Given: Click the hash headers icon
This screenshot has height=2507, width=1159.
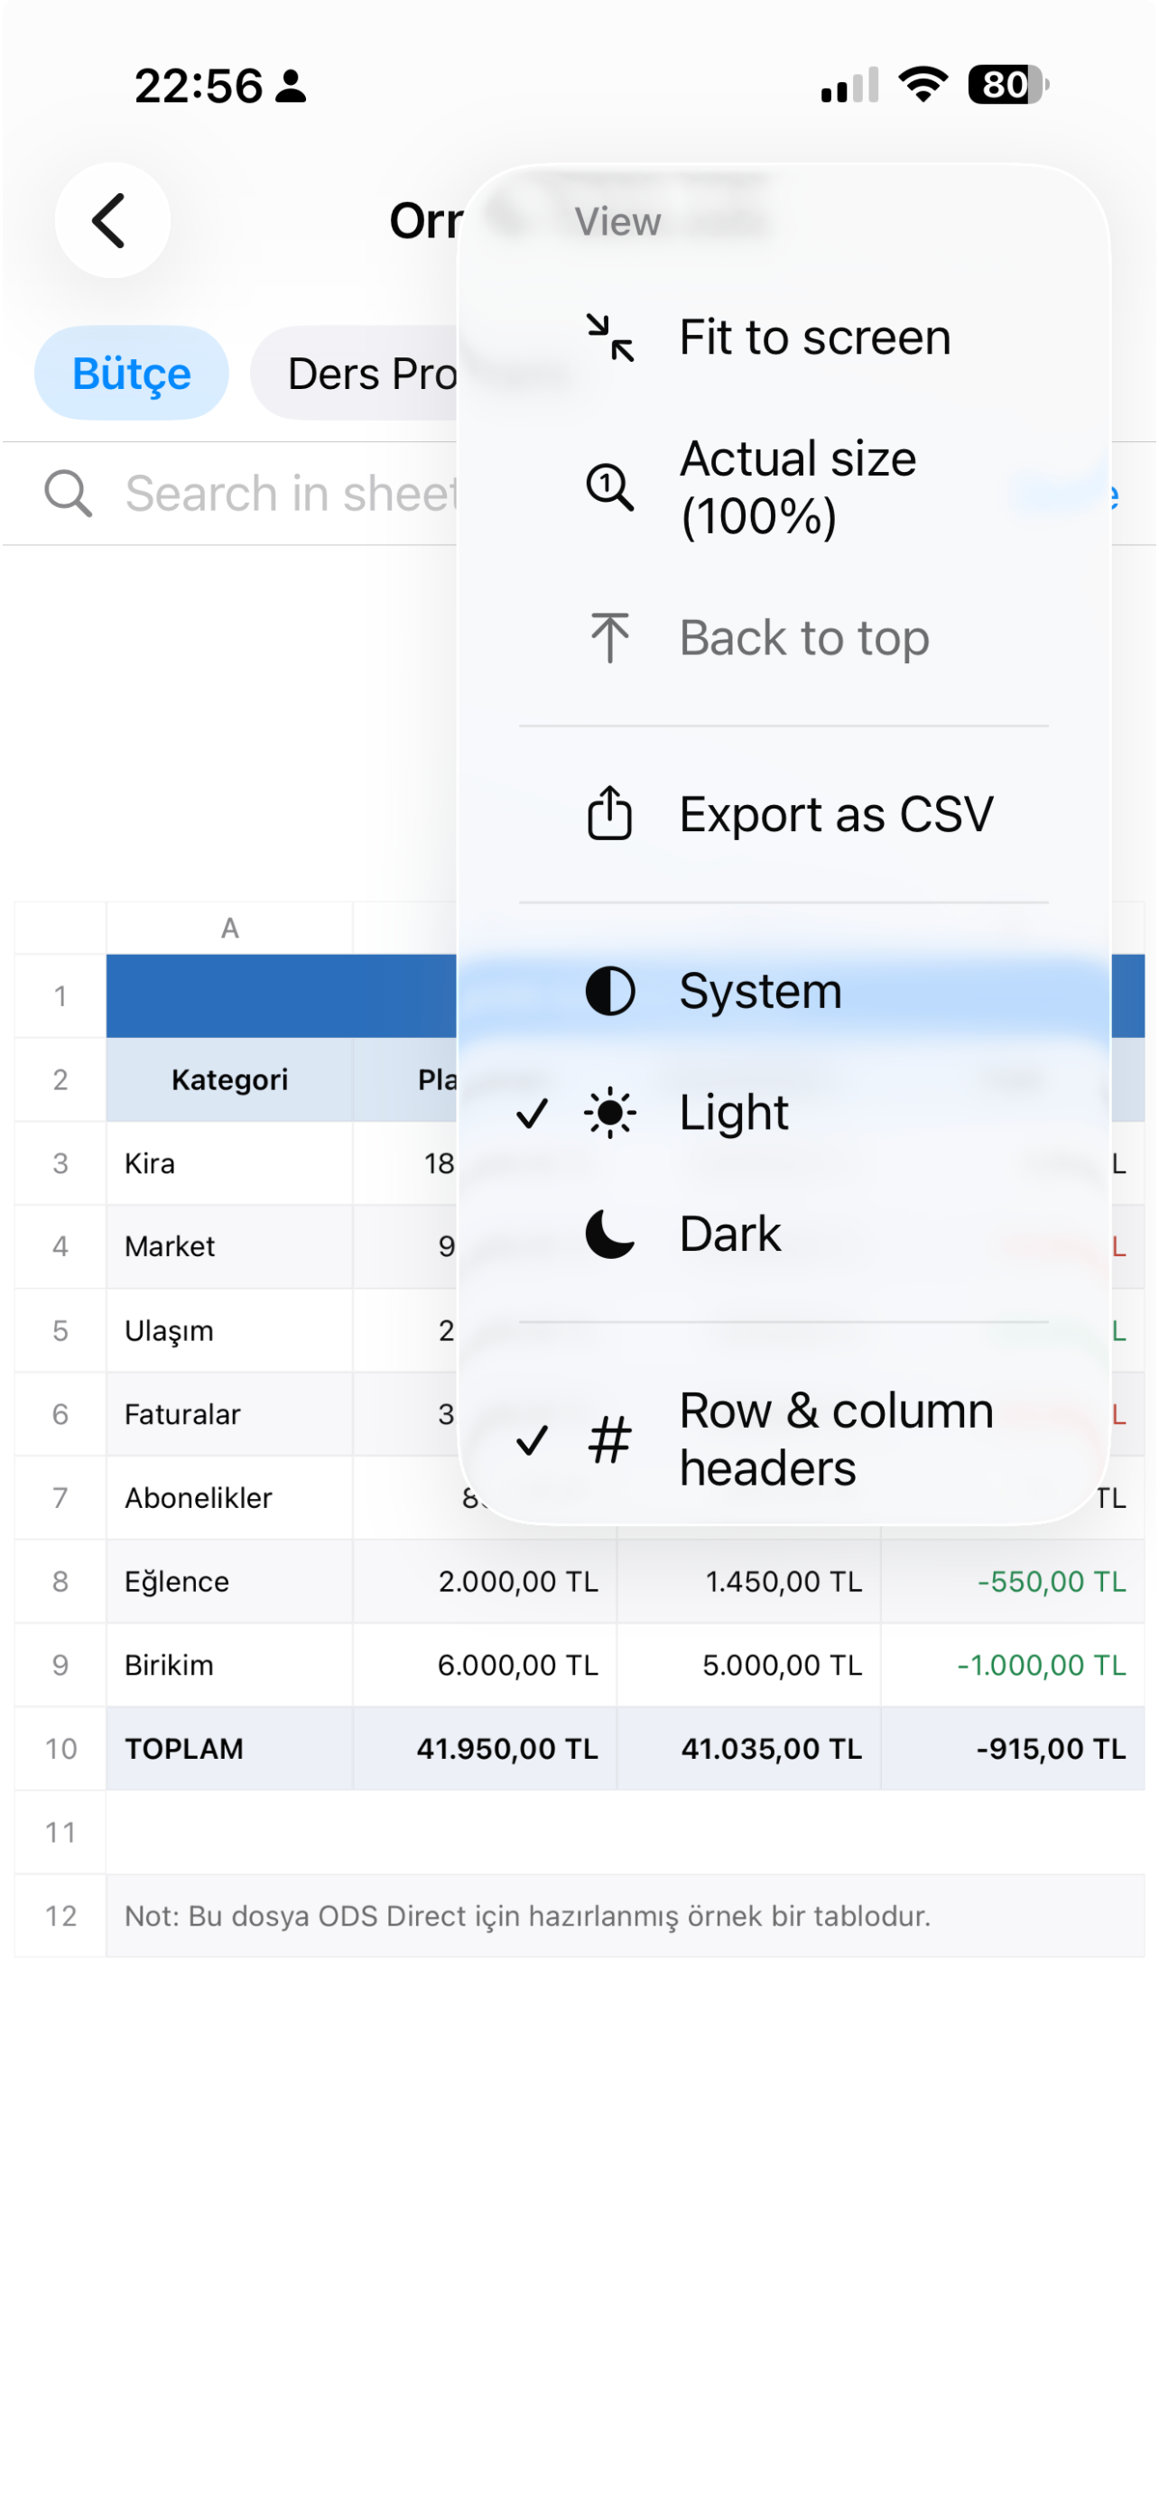Looking at the screenshot, I should [610, 1440].
